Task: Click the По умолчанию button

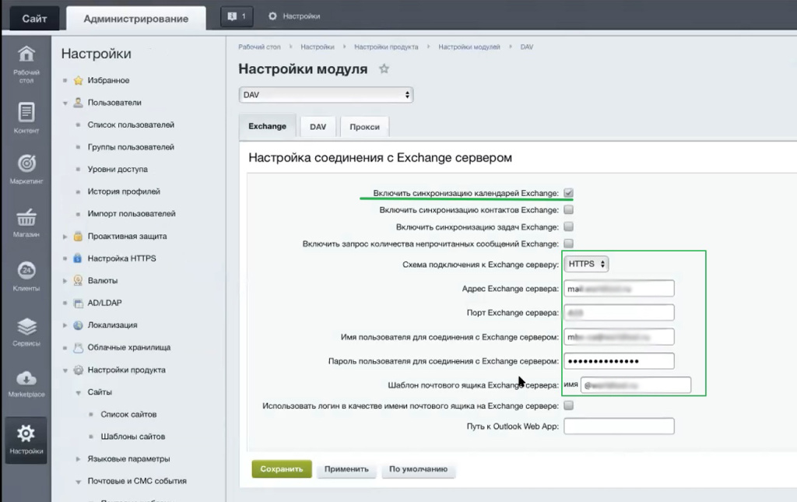Action: pyautogui.click(x=418, y=469)
